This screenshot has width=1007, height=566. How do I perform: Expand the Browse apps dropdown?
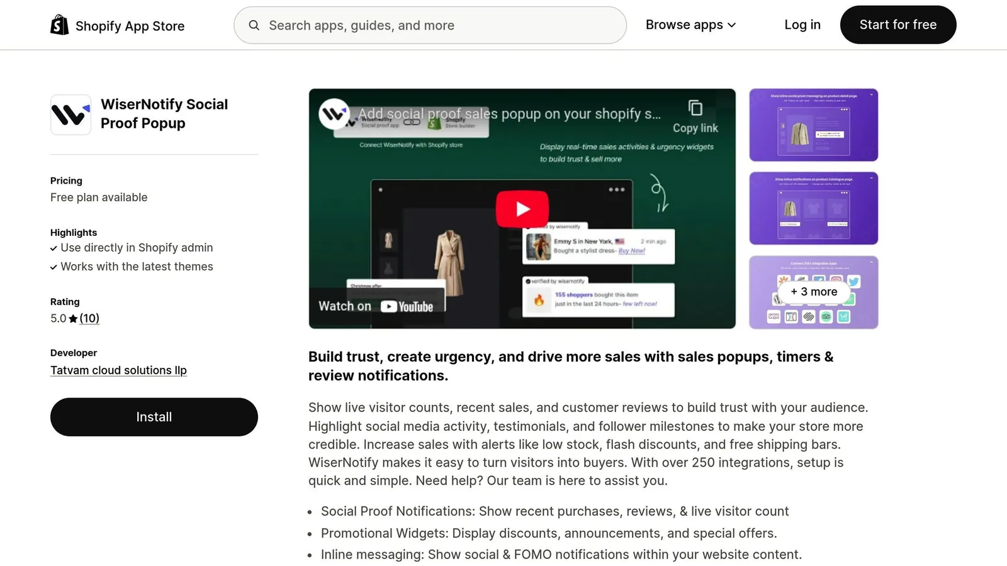pyautogui.click(x=690, y=25)
